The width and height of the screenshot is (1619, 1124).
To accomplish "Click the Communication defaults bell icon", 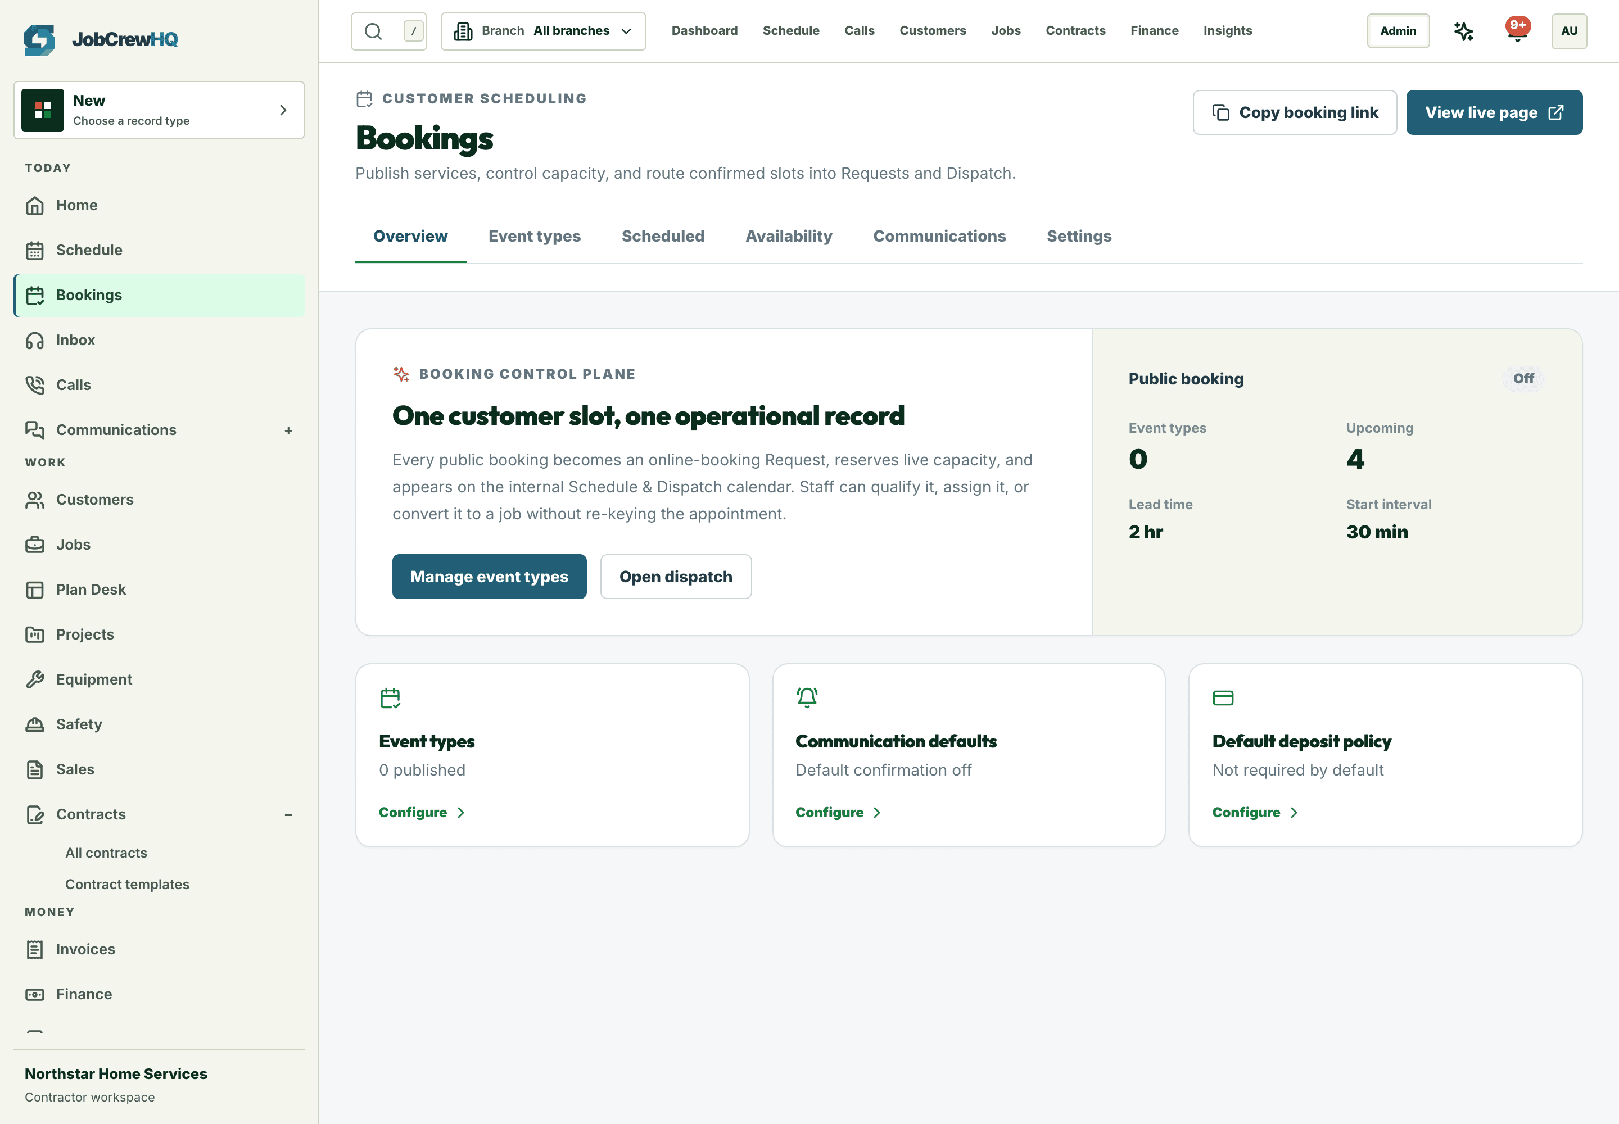I will tap(807, 698).
